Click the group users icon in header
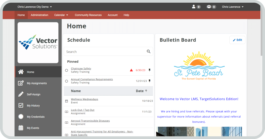This screenshot has height=139, width=265. coord(209,7)
